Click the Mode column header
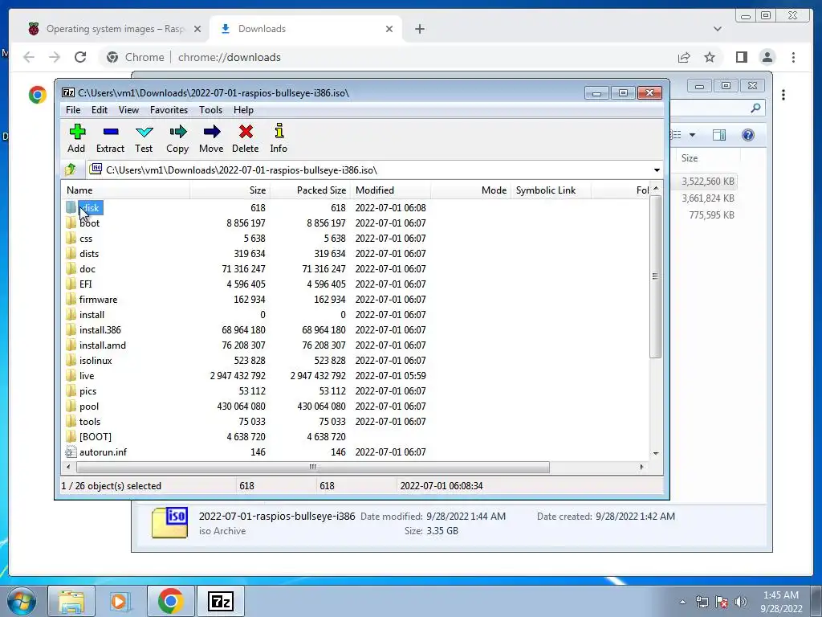Image resolution: width=822 pixels, height=617 pixels. 470,190
